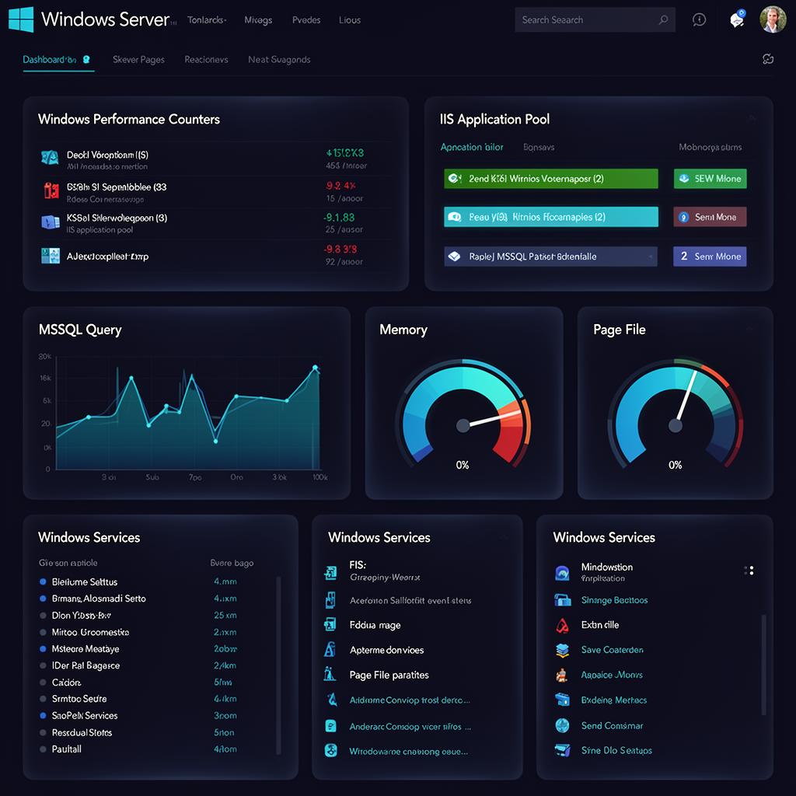Select the Apncation bilor tab
Screen dimensions: 796x796
click(x=472, y=146)
